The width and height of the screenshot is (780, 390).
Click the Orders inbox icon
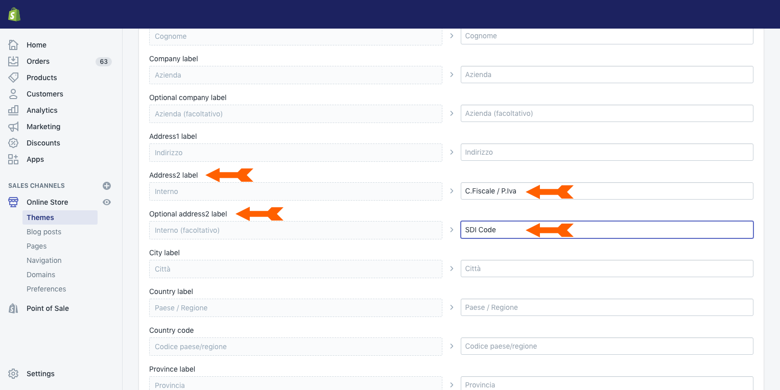(x=13, y=61)
